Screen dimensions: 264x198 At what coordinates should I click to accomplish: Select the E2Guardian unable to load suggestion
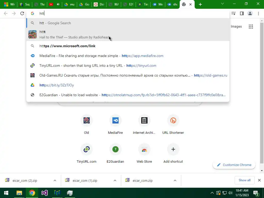pyautogui.click(x=128, y=95)
